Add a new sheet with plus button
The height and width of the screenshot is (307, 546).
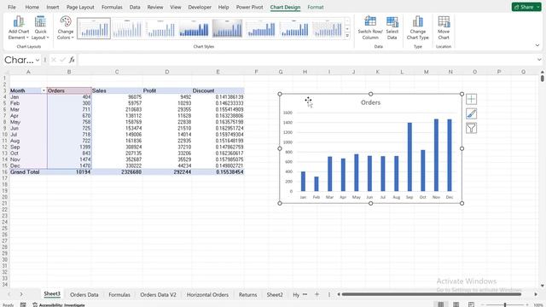317,294
